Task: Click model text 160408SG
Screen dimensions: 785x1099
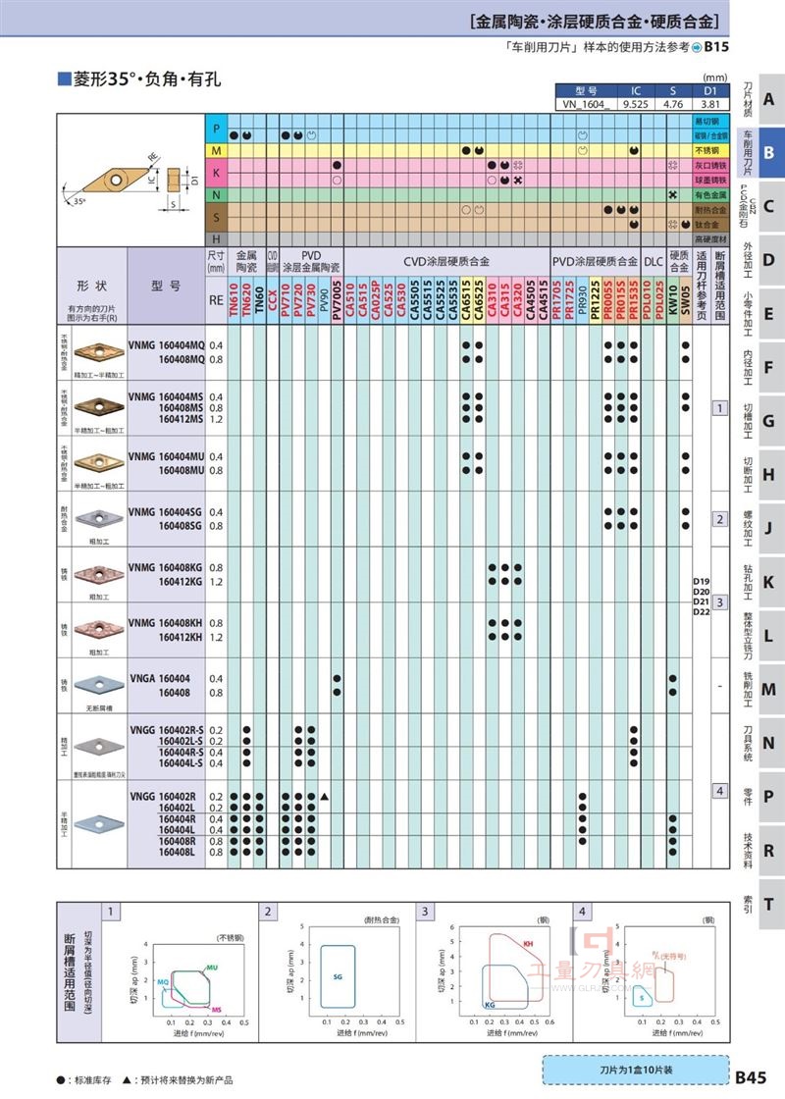Action: (x=181, y=526)
